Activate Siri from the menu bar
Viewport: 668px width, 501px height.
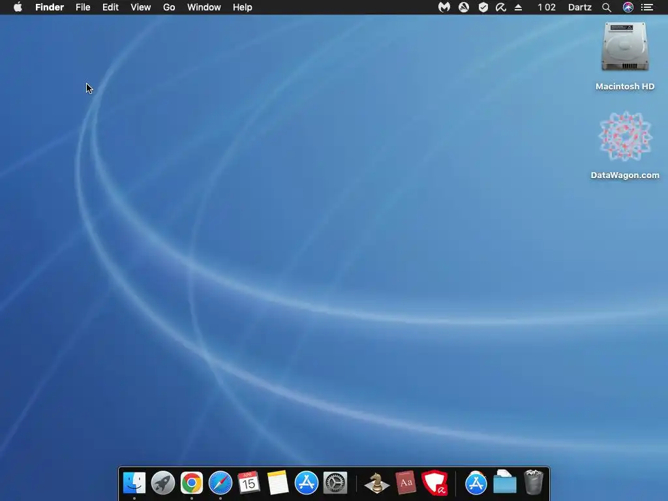point(628,7)
